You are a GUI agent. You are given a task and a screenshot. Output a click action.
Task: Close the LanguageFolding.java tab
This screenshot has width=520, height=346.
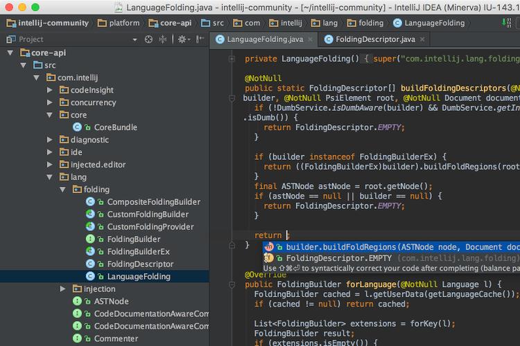pyautogui.click(x=311, y=39)
